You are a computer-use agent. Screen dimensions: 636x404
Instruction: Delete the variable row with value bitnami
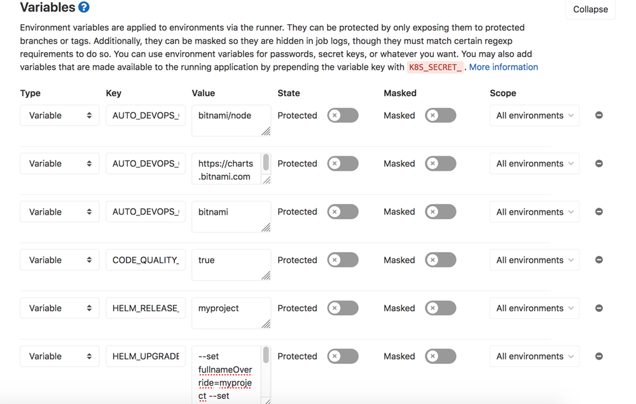click(598, 212)
